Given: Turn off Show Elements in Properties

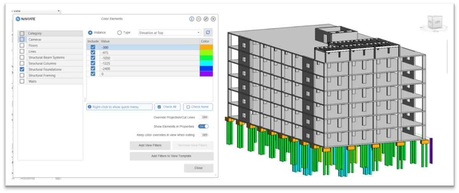Looking at the screenshot, I should pyautogui.click(x=204, y=126).
